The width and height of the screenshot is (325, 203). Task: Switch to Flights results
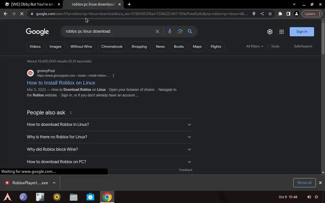click(x=216, y=46)
